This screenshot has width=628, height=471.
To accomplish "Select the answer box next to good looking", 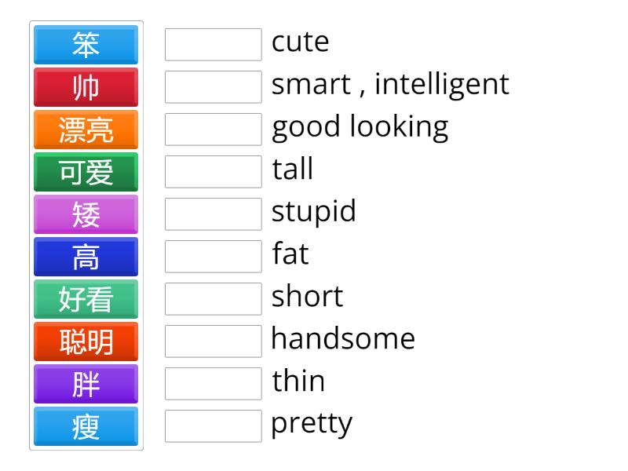I will pos(213,130).
